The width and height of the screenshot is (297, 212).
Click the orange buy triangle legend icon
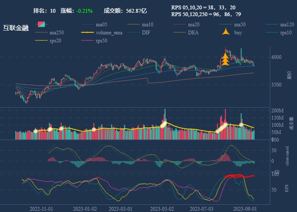pos(226,32)
